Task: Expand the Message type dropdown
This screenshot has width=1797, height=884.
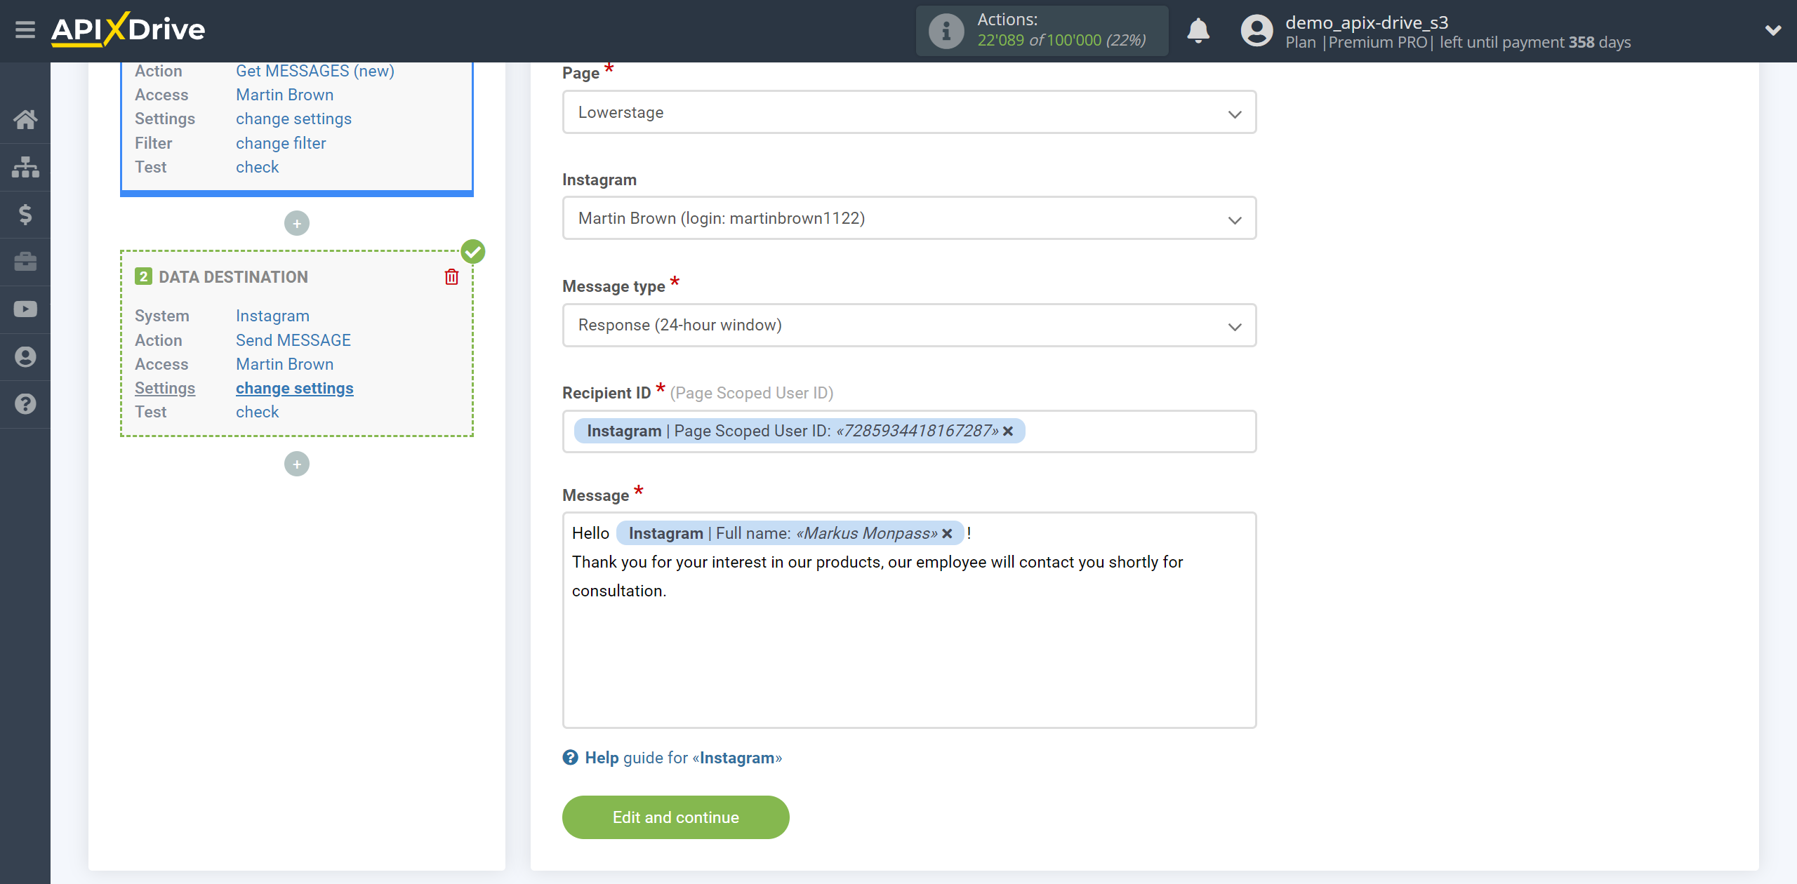Action: 908,326
